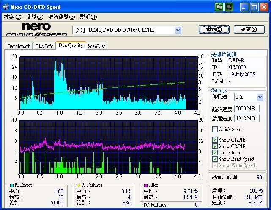Click the PI Errors total value 51009
271x210 pixels.
click(57, 202)
